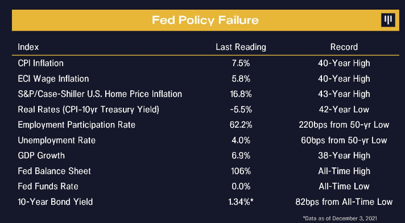Click the Record column header
The width and height of the screenshot is (405, 223).
coord(344,47)
